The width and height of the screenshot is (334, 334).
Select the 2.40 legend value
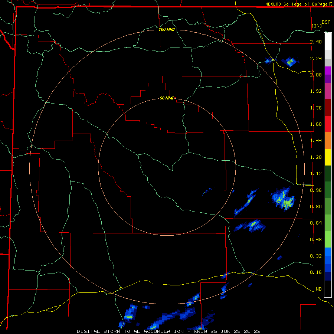click(316, 42)
